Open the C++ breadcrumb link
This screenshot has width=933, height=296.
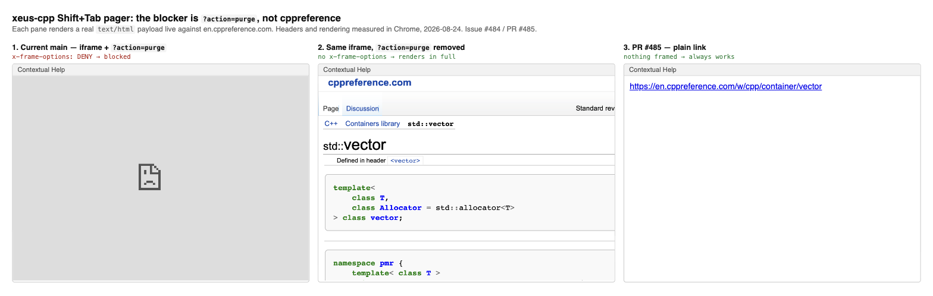coord(331,124)
